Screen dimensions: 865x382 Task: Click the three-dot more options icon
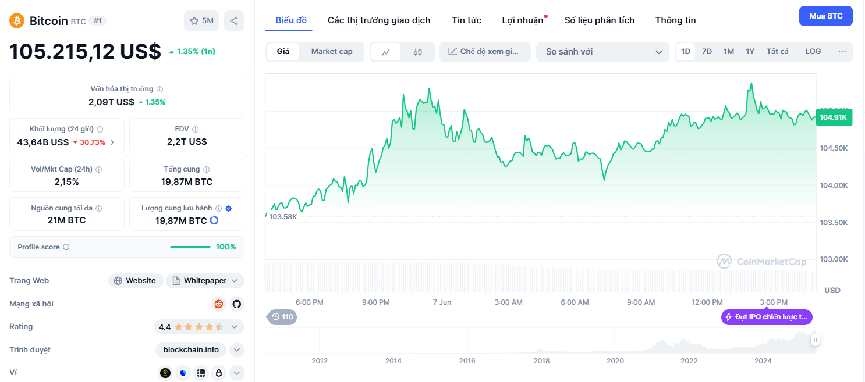pos(842,52)
